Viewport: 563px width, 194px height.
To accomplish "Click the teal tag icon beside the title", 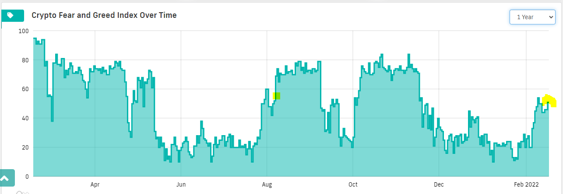I will pos(10,15).
